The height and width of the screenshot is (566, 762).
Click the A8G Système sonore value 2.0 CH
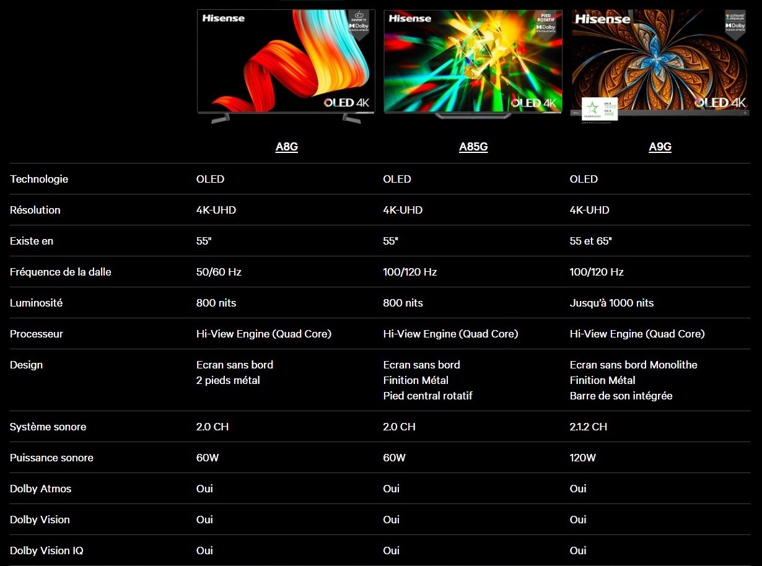212,427
